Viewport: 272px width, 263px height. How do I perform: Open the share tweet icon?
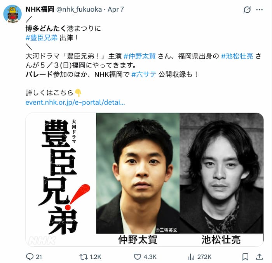(259, 257)
